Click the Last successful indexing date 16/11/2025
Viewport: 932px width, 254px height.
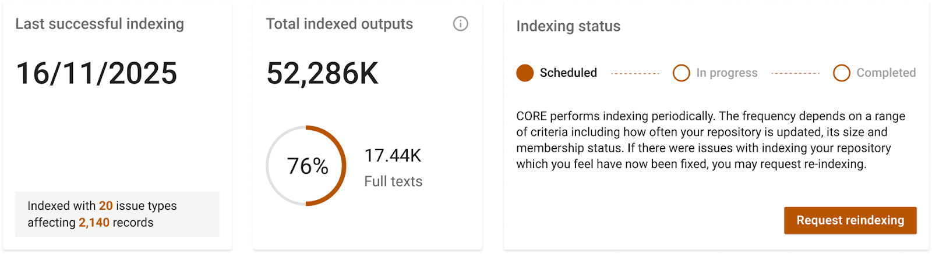click(x=97, y=74)
